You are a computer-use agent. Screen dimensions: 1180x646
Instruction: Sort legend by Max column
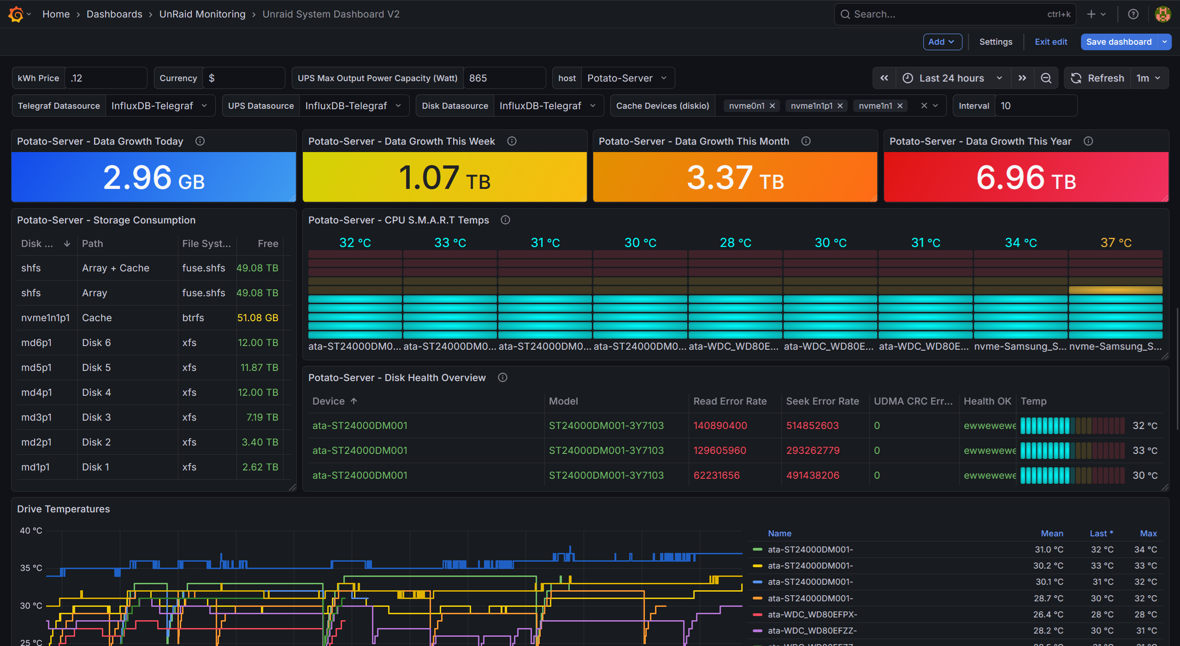tap(1148, 534)
